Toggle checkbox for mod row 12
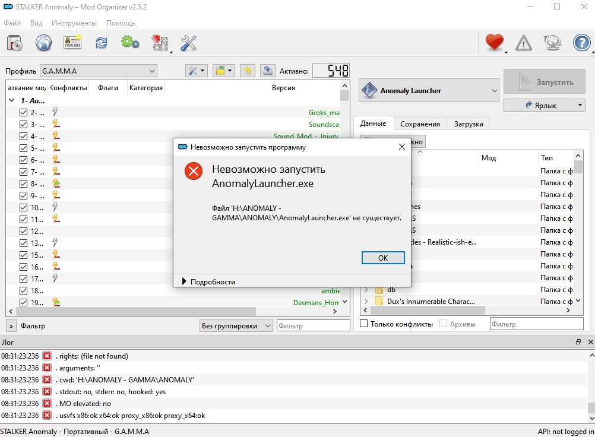 (24, 231)
